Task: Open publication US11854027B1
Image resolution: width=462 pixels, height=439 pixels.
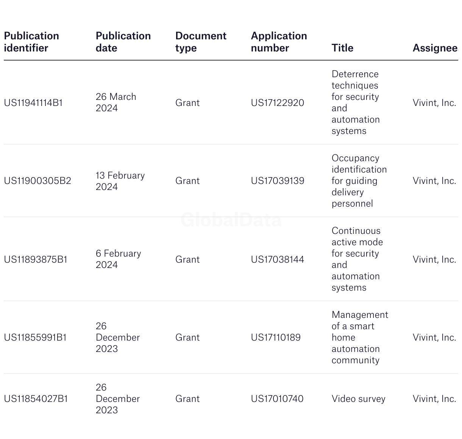Action: 36,399
